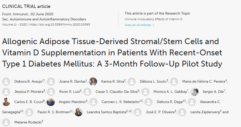This screenshot has height=127, width=241.
Task: Click Joana R. Dantas's avatar icon
Action: point(51,82)
